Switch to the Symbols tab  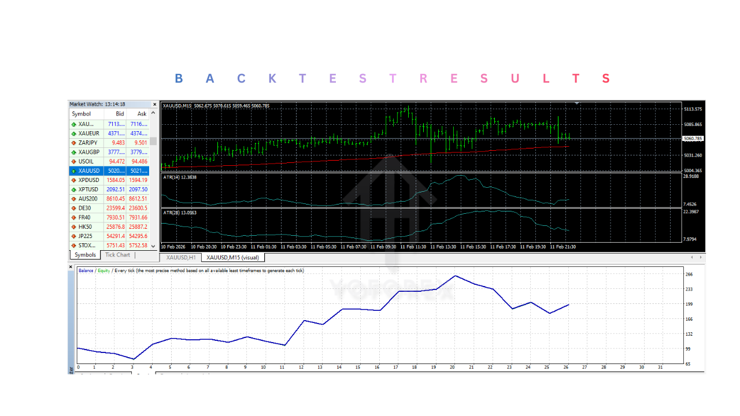pos(84,254)
